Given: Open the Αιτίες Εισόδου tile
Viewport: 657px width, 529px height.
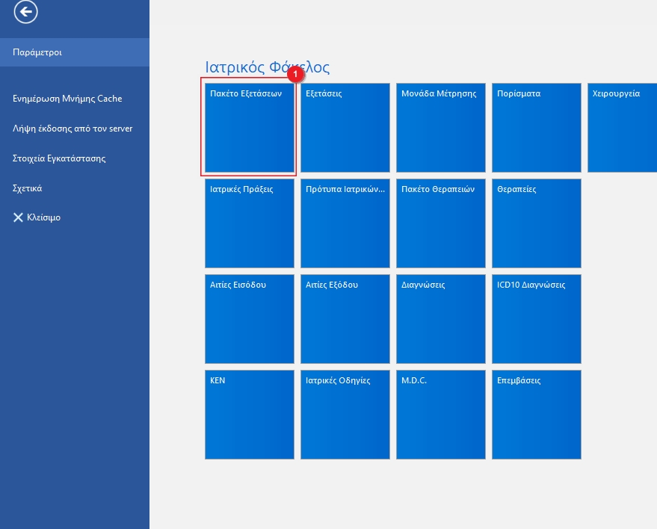Looking at the screenshot, I should tap(250, 319).
